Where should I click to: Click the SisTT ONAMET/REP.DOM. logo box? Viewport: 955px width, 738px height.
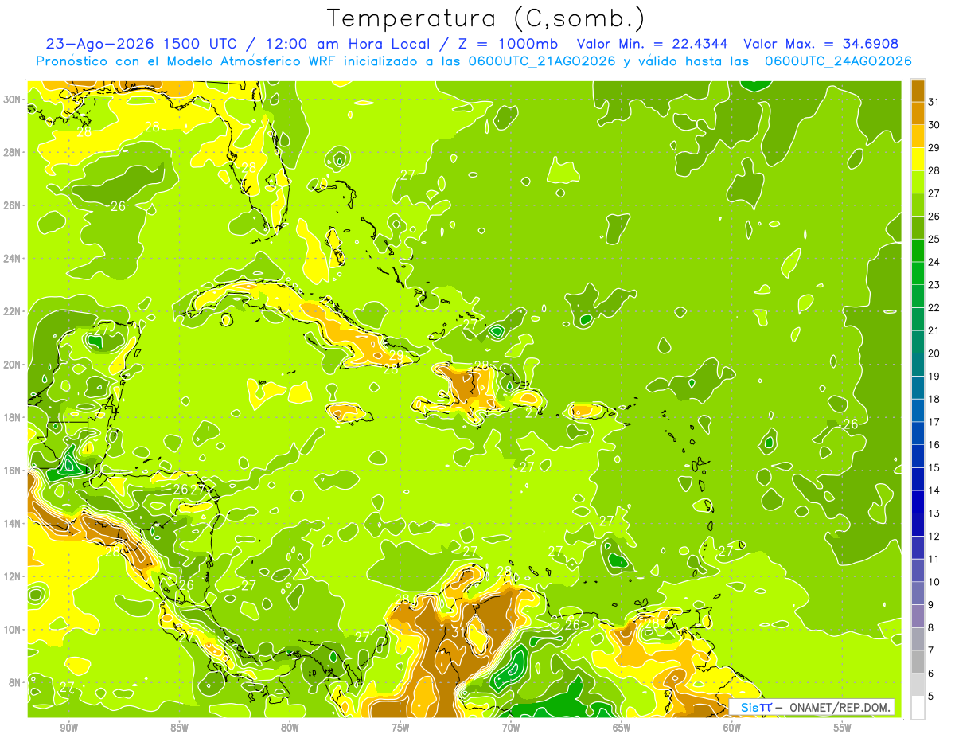pos(812,707)
